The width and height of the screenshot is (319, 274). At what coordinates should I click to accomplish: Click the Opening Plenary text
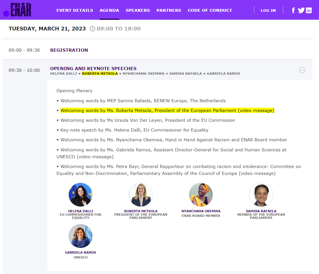point(75,91)
